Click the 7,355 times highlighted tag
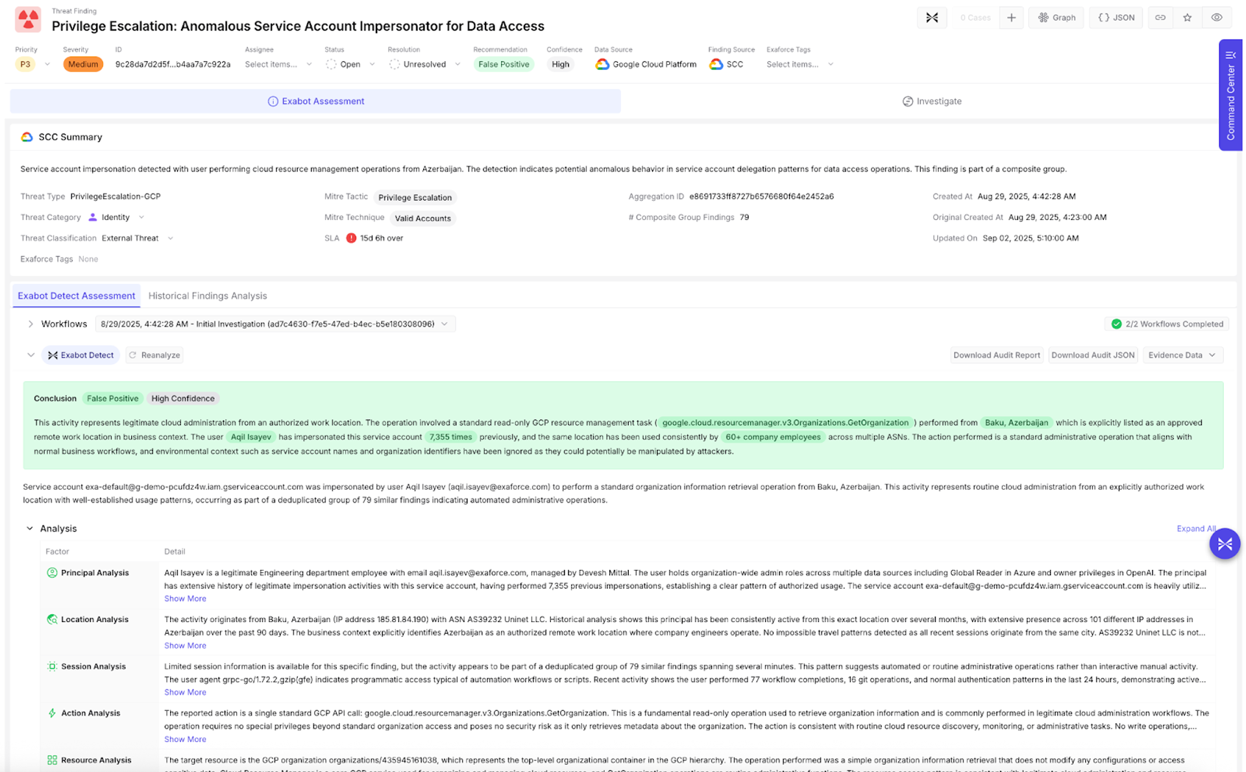Image resolution: width=1246 pixels, height=772 pixels. pyautogui.click(x=450, y=437)
